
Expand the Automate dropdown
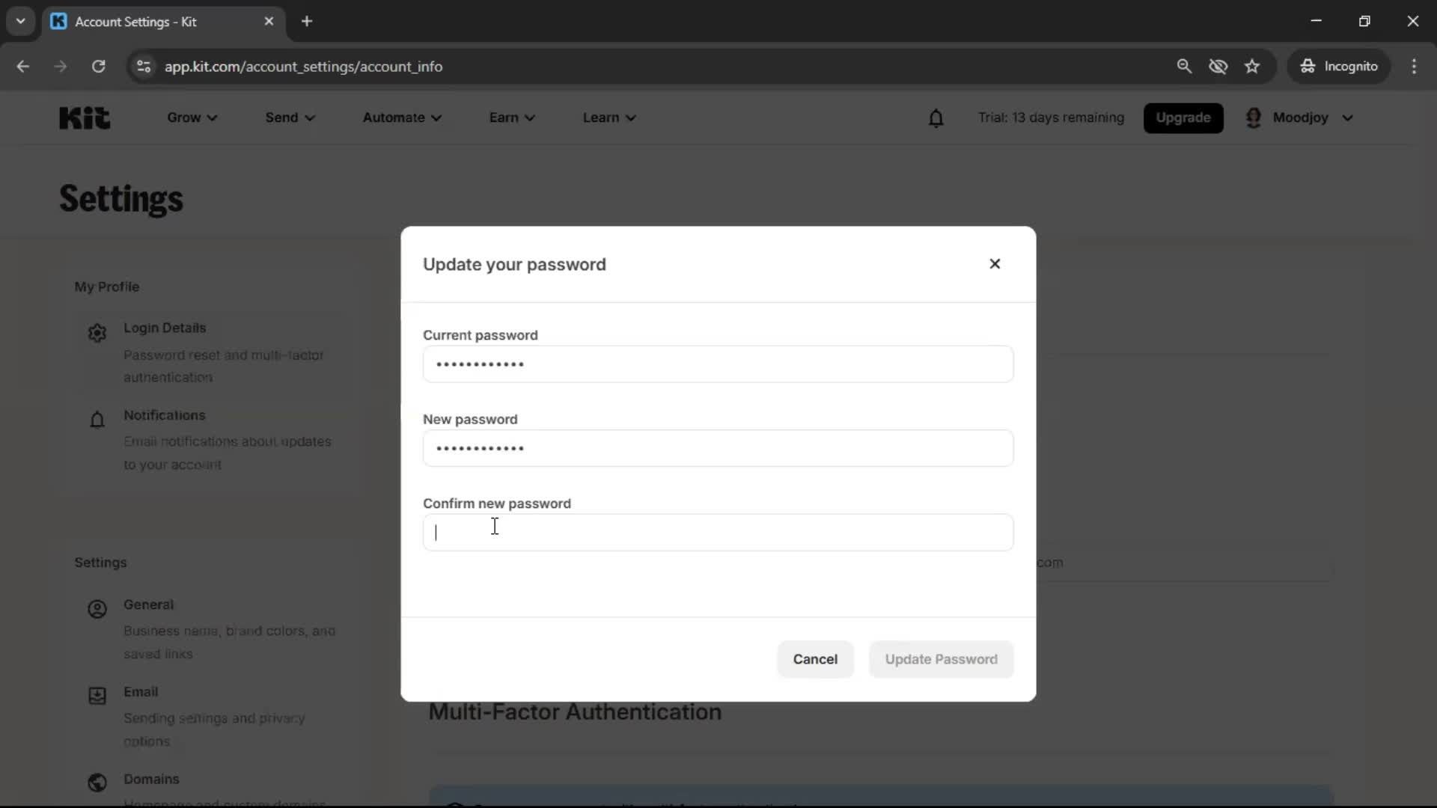point(402,117)
